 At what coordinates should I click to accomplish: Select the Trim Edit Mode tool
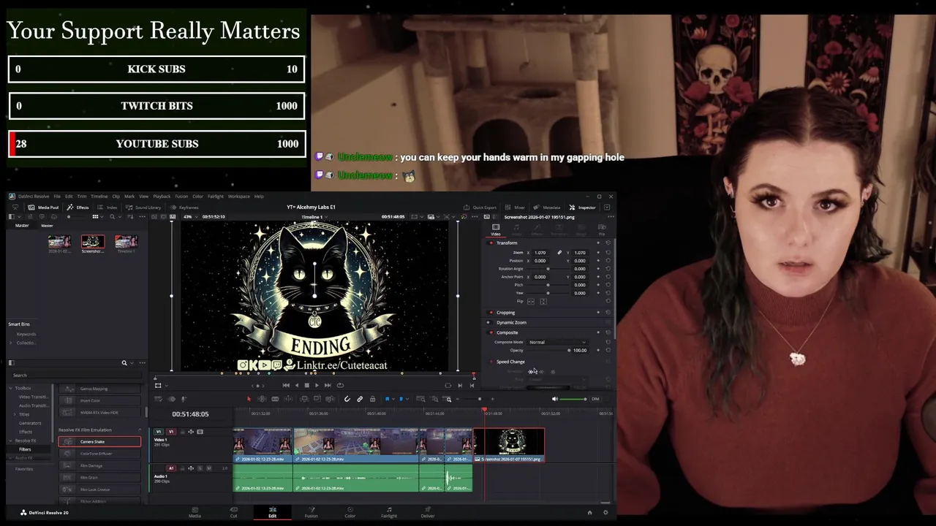(262, 399)
